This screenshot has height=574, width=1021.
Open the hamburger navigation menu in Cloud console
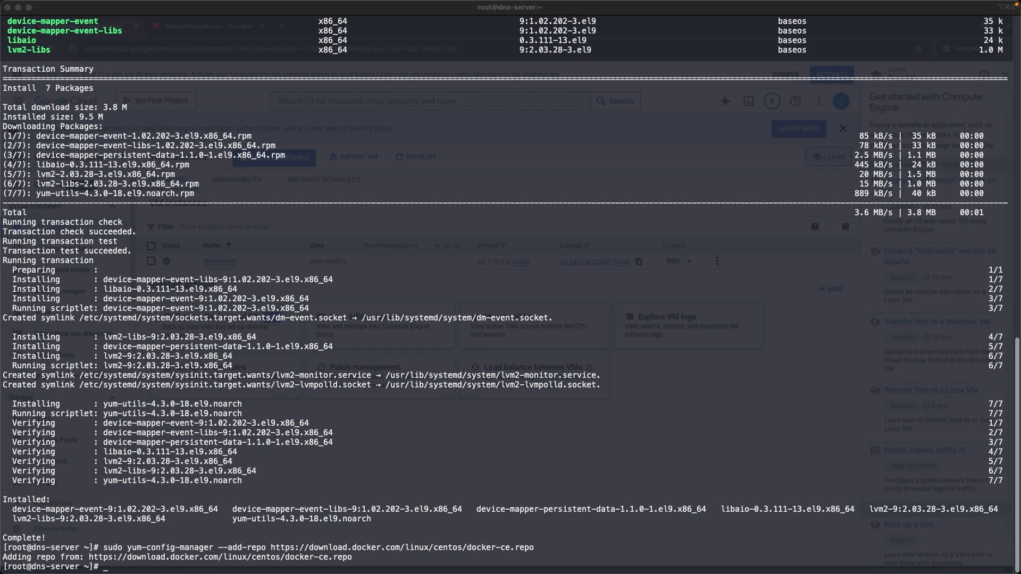(18, 101)
